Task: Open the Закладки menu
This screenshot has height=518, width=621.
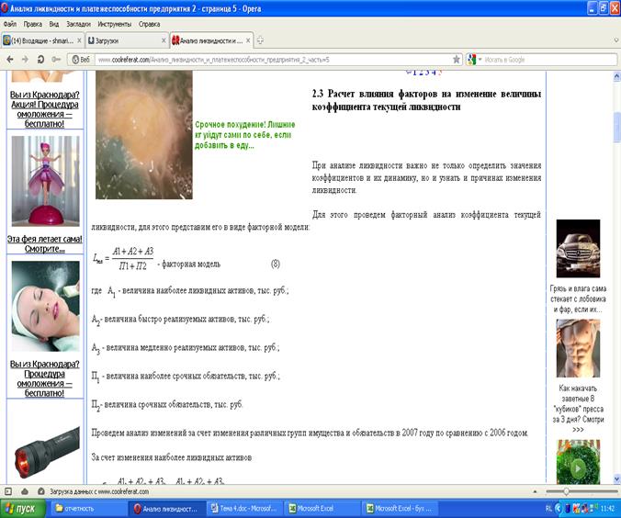Action: pos(78,24)
